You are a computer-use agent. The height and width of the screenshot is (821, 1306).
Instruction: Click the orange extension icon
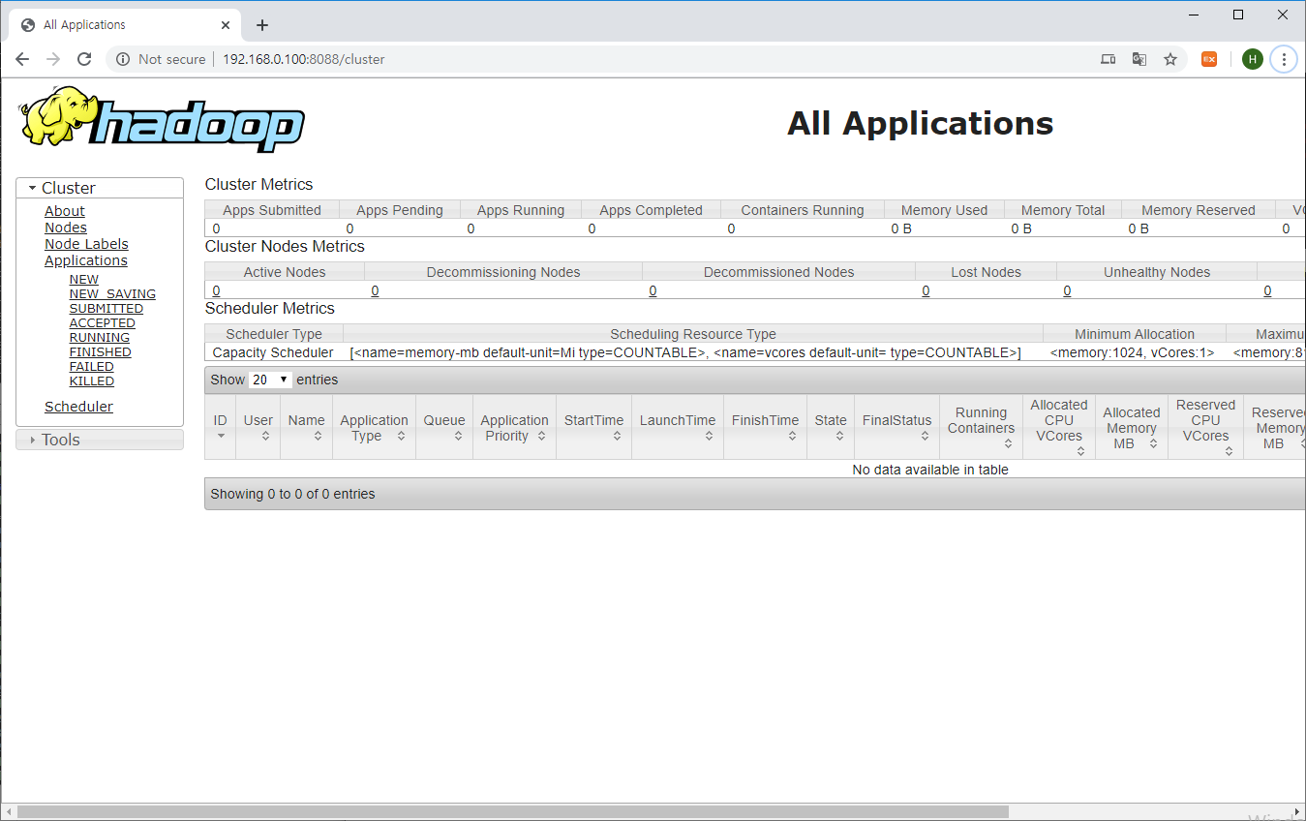[x=1209, y=59]
